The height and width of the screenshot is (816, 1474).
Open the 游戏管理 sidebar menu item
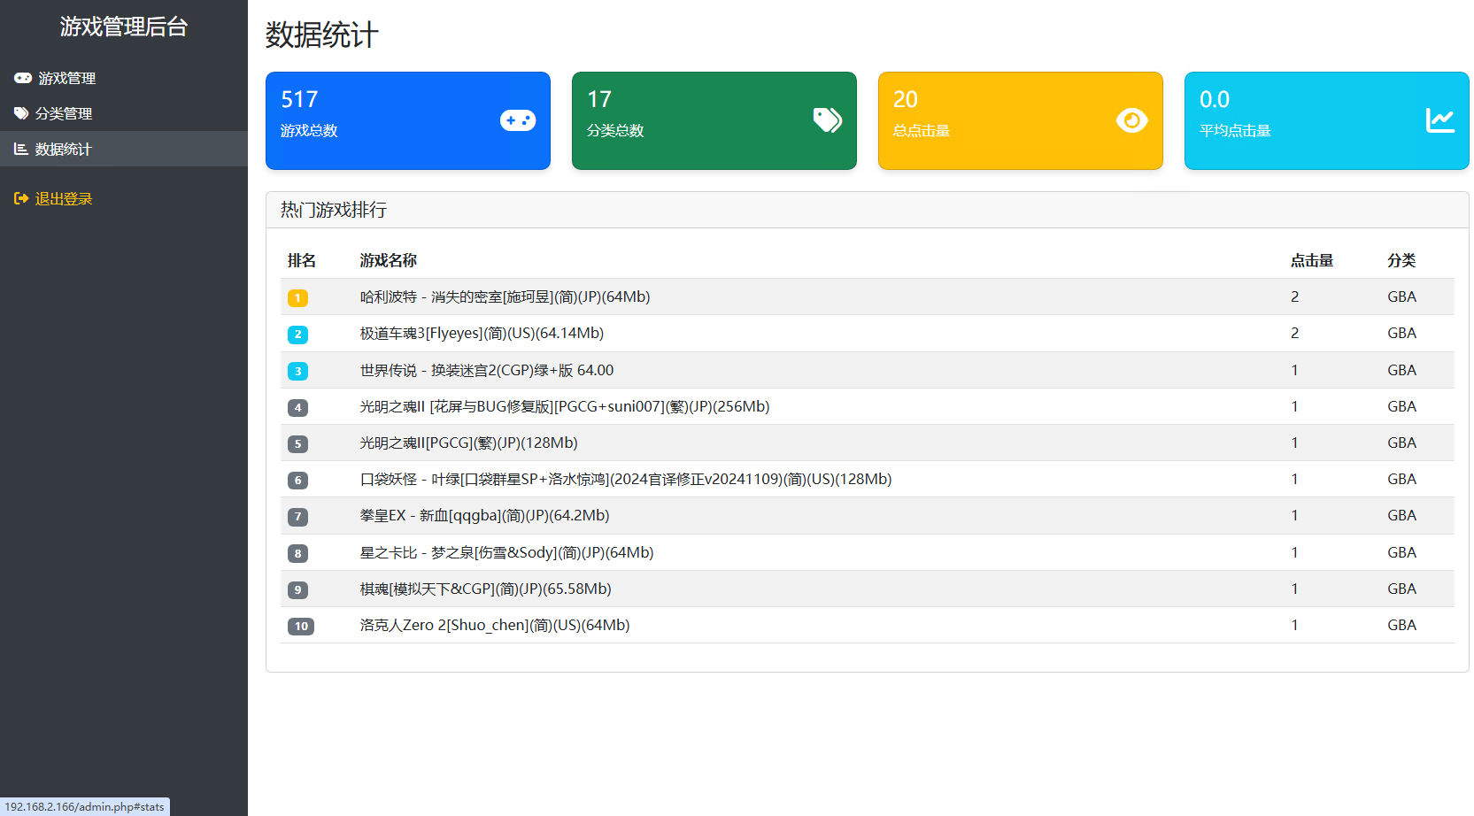pyautogui.click(x=66, y=78)
